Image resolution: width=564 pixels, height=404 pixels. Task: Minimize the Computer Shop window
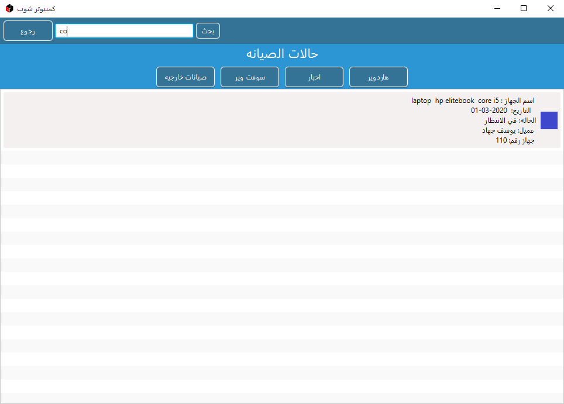(x=498, y=9)
